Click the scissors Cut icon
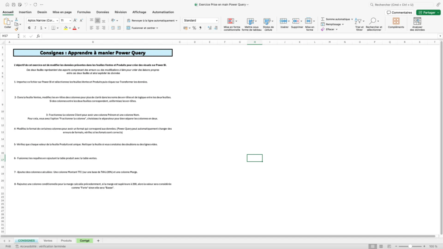The height and width of the screenshot is (249, 443). coord(16,19)
